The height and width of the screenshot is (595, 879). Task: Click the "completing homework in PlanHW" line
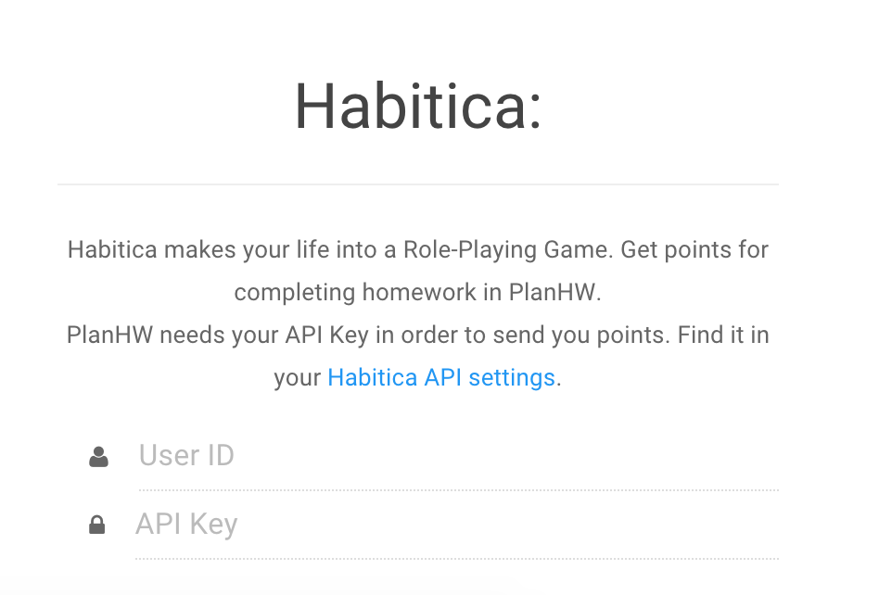pyautogui.click(x=417, y=293)
